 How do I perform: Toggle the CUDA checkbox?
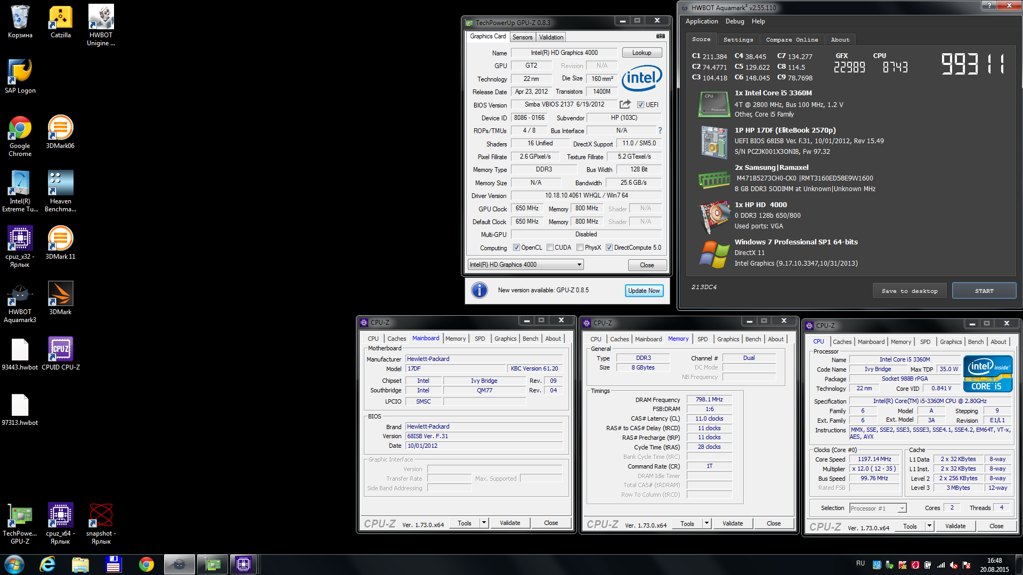550,248
